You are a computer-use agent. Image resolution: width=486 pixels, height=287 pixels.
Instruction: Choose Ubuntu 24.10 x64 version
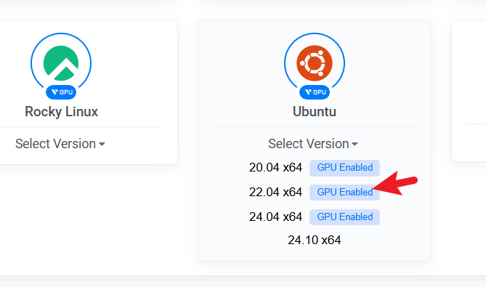(x=315, y=240)
